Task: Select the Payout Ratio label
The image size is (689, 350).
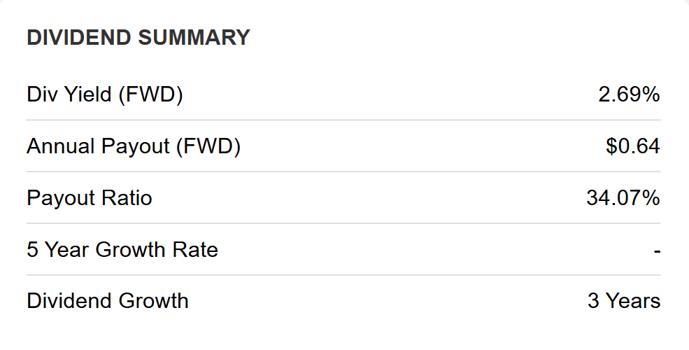Action: click(90, 198)
